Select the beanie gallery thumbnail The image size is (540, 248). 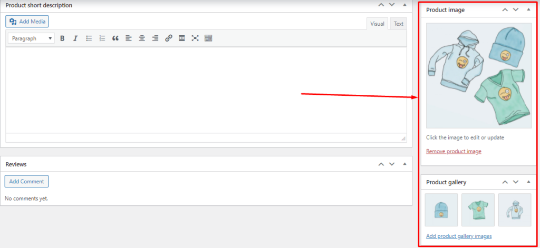(441, 210)
